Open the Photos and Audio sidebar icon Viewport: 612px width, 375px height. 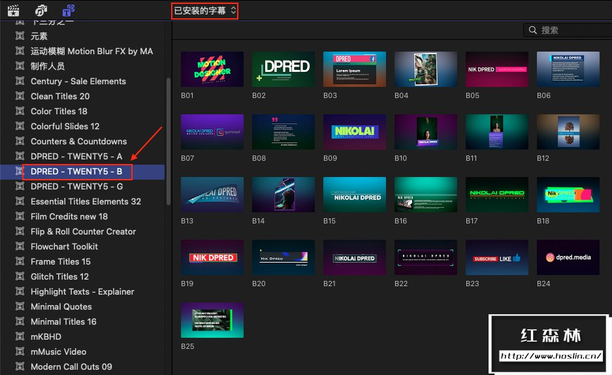40,10
